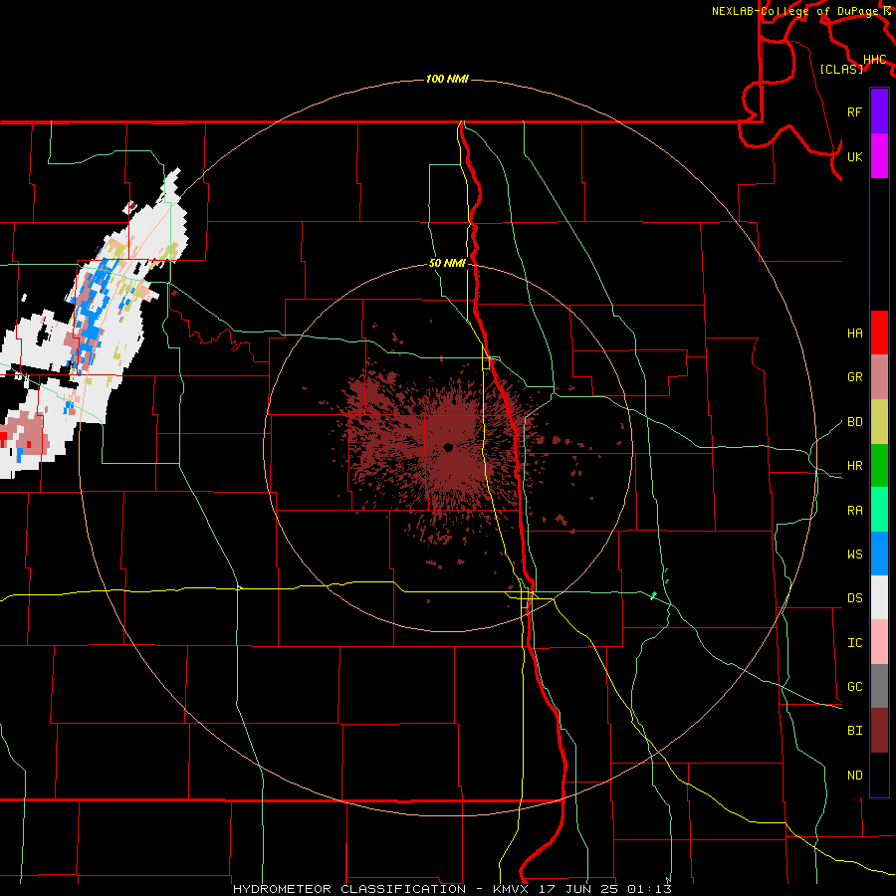This screenshot has width=896, height=896.
Task: Pick the WS blue legend swatch
Action: click(879, 554)
